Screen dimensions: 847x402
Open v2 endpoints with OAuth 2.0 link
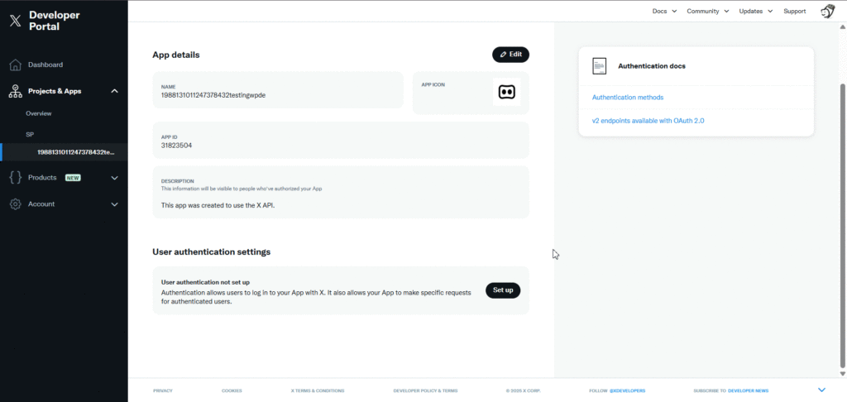[x=648, y=121]
